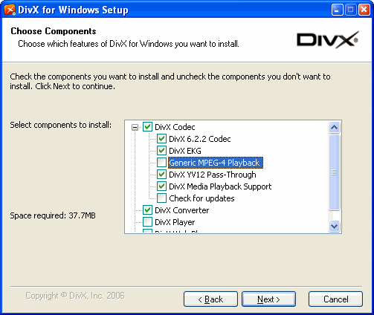Screen dimensions: 374x315
Task: Select the DivX Codec label
Action: point(175,127)
